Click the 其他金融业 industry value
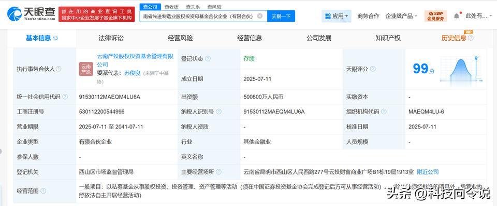This screenshot has height=206, width=497. [257, 142]
